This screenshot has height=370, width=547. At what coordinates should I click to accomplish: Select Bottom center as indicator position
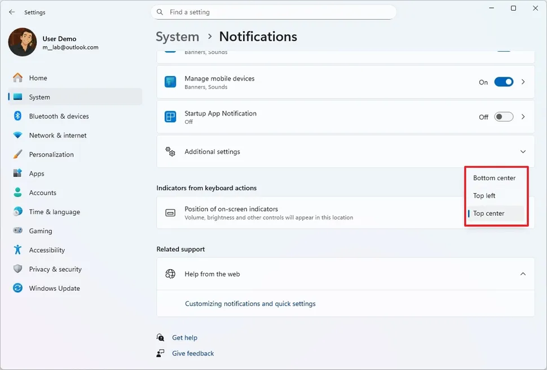[494, 177]
